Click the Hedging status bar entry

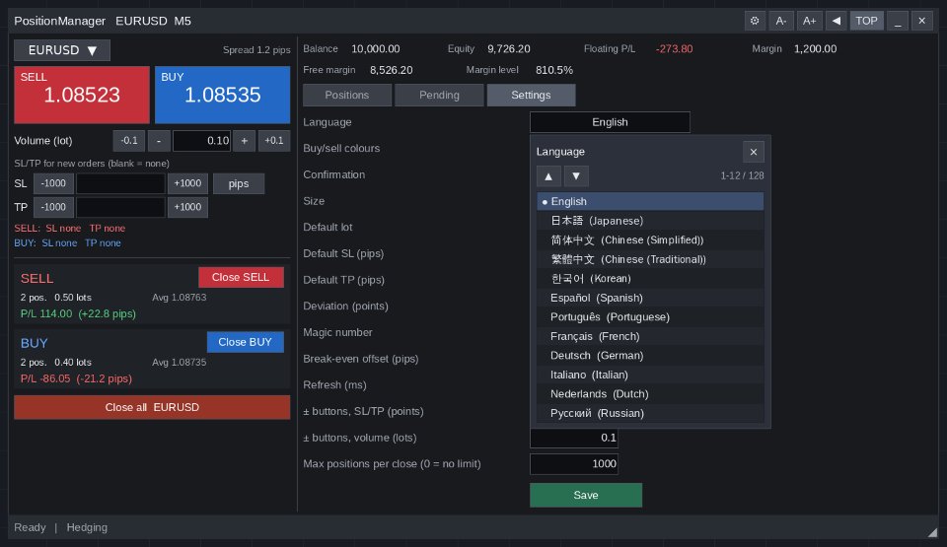pyautogui.click(x=87, y=527)
